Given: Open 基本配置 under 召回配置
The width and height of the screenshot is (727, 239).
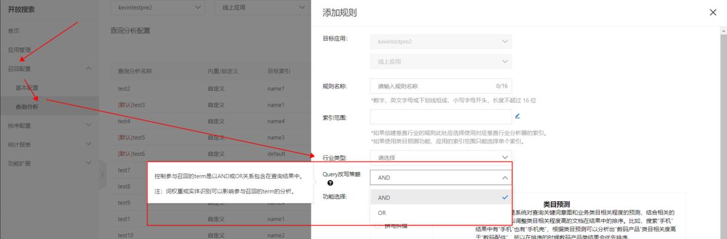Looking at the screenshot, I should coord(27,87).
